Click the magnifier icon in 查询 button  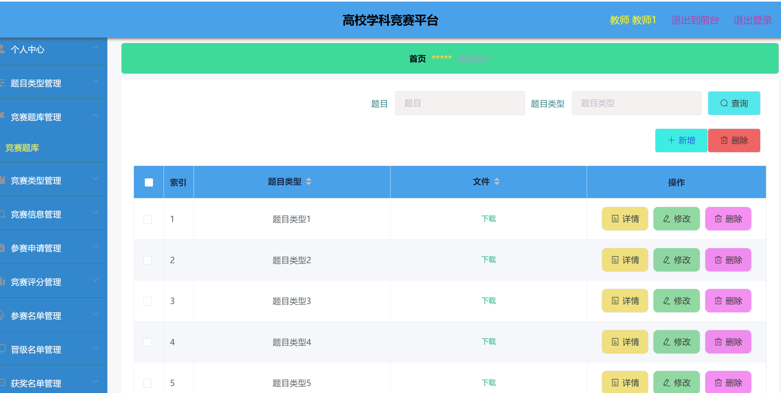[724, 103]
